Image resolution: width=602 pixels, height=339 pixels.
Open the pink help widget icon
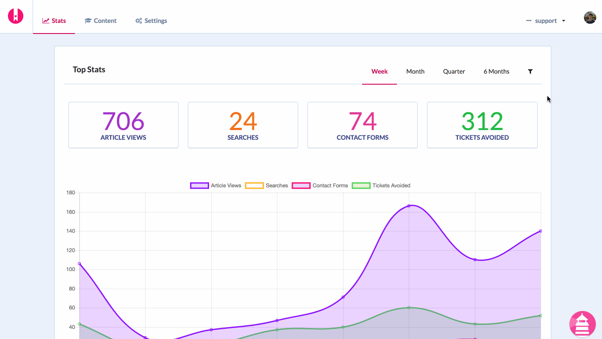[582, 324]
